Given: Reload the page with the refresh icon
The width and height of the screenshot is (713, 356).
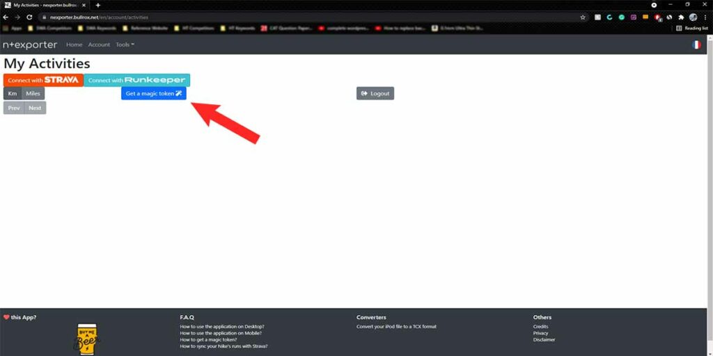Looking at the screenshot, I should pyautogui.click(x=29, y=17).
